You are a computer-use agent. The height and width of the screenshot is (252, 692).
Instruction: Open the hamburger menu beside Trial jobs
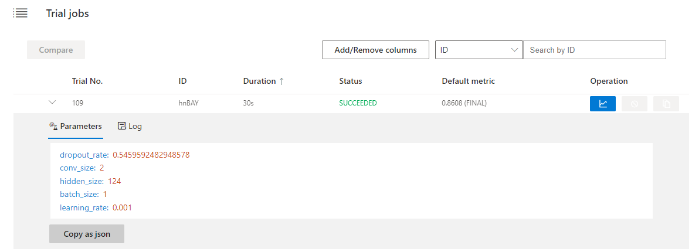coord(21,13)
